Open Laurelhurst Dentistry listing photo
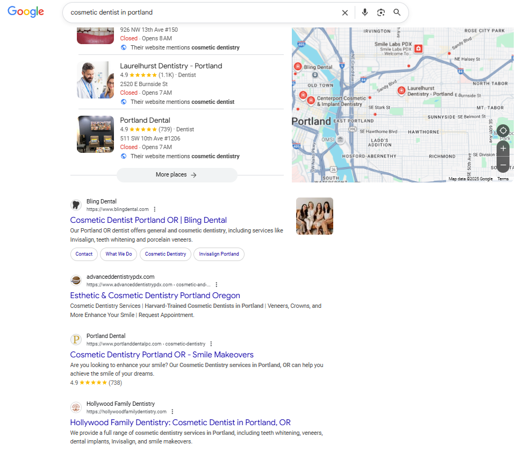The image size is (524, 451). click(x=95, y=80)
